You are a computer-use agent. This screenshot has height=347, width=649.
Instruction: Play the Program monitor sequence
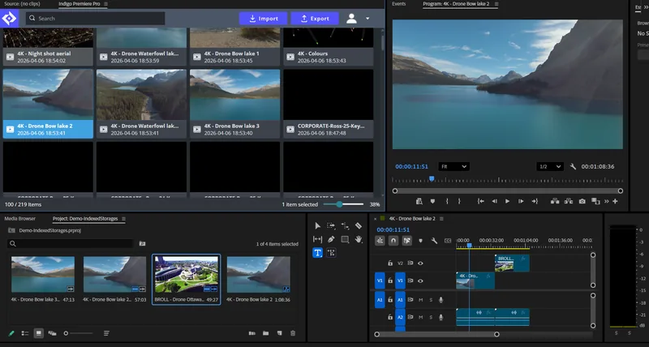(508, 201)
